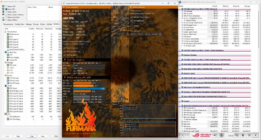The image size is (261, 140).
Task: Click the Power Supply row in AIDA64 fans
Action: click(33, 58)
